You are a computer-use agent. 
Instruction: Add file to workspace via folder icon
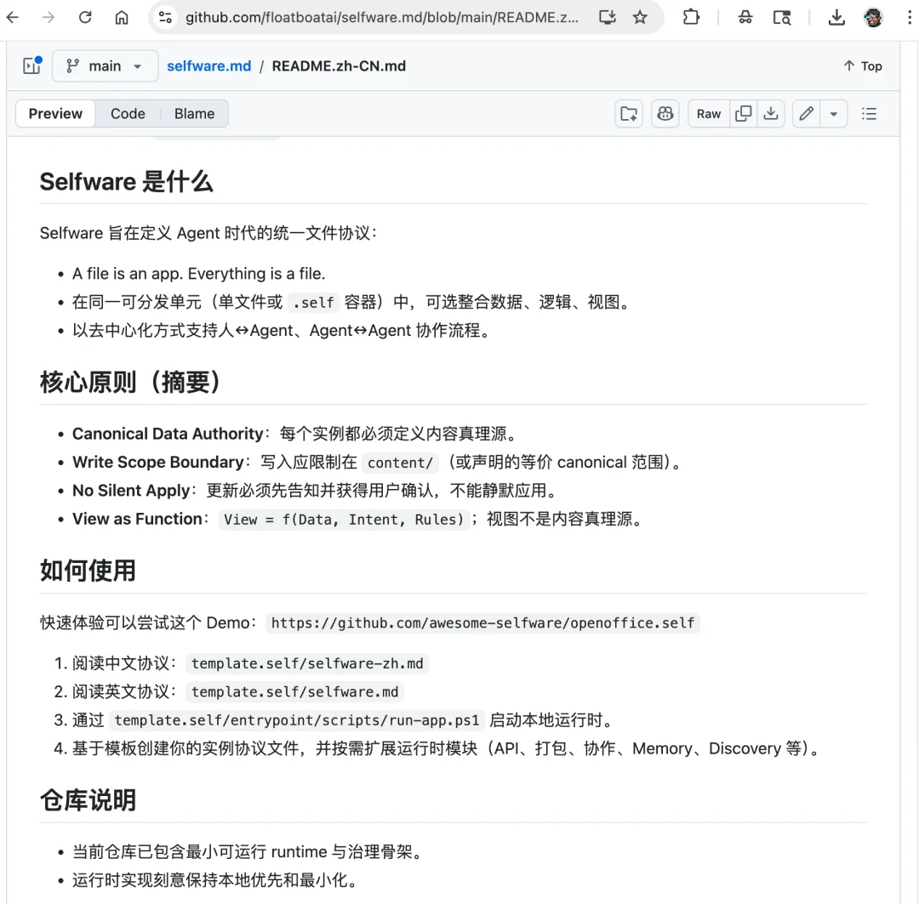tap(628, 113)
